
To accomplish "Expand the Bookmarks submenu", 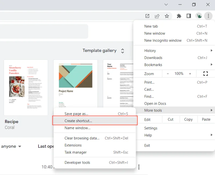I will (x=174, y=65).
